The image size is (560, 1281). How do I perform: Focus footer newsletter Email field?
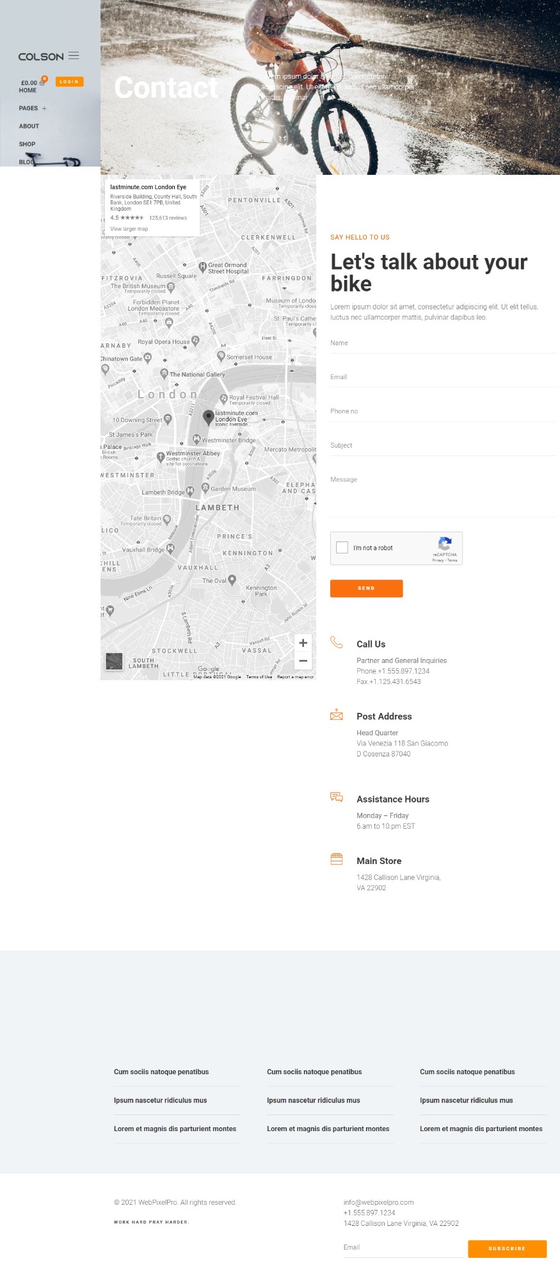click(403, 1248)
